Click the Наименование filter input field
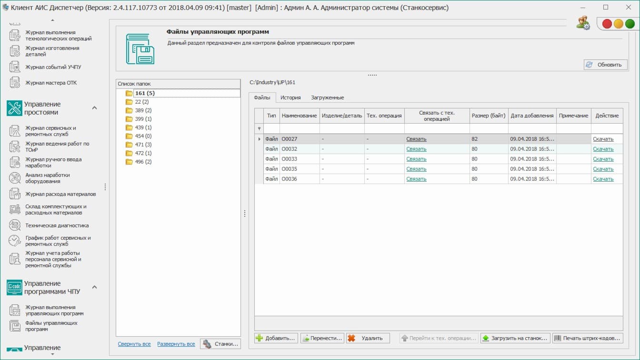Image resolution: width=640 pixels, height=360 pixels. coord(299,128)
